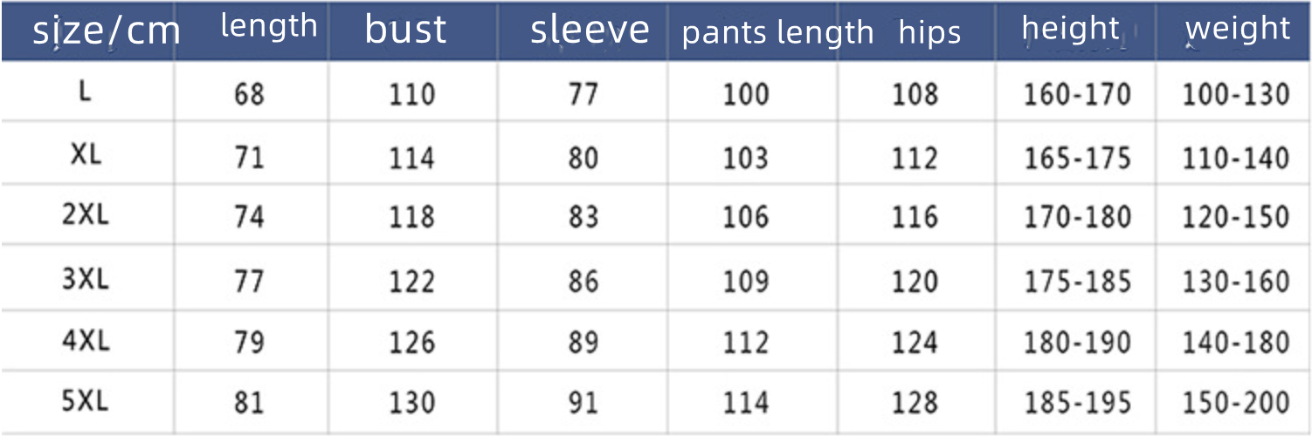Click the 'XL' size row label
The height and width of the screenshot is (436, 1312).
click(x=86, y=156)
